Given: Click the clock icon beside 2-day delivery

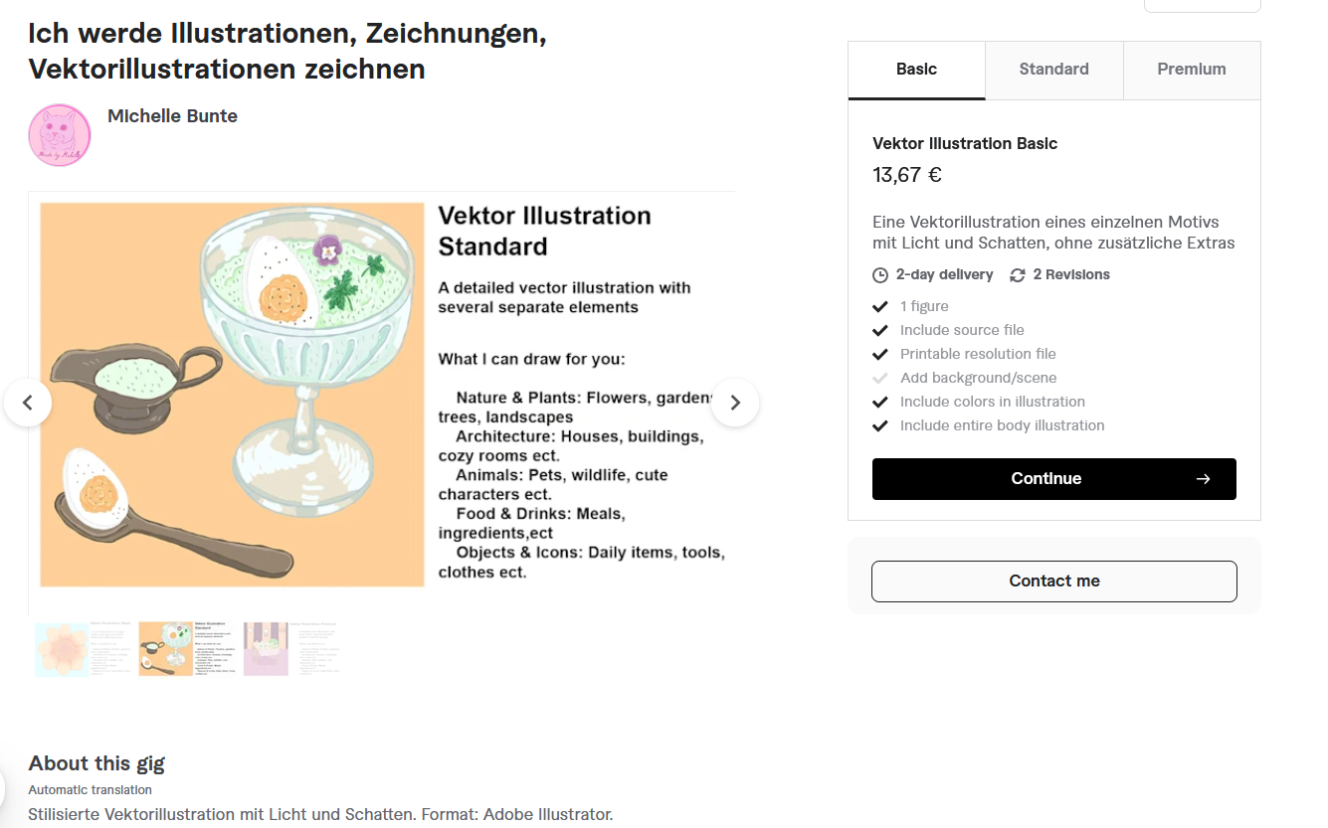Looking at the screenshot, I should click(880, 275).
